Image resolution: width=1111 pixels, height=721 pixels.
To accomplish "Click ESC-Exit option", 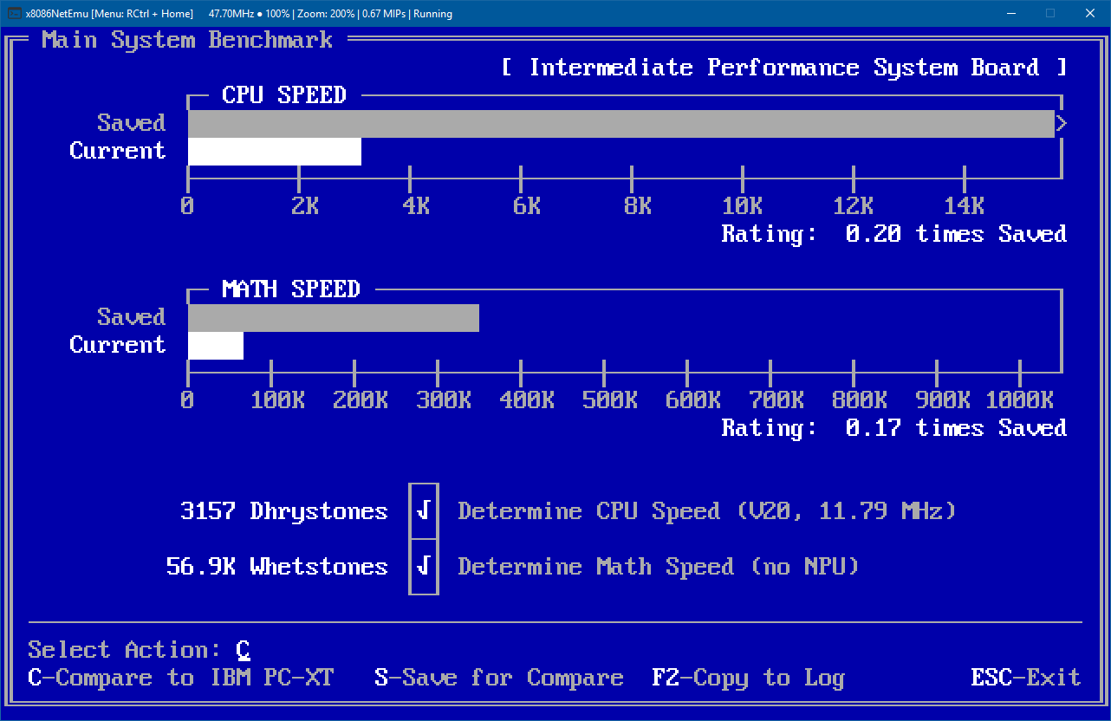I will tap(1026, 678).
